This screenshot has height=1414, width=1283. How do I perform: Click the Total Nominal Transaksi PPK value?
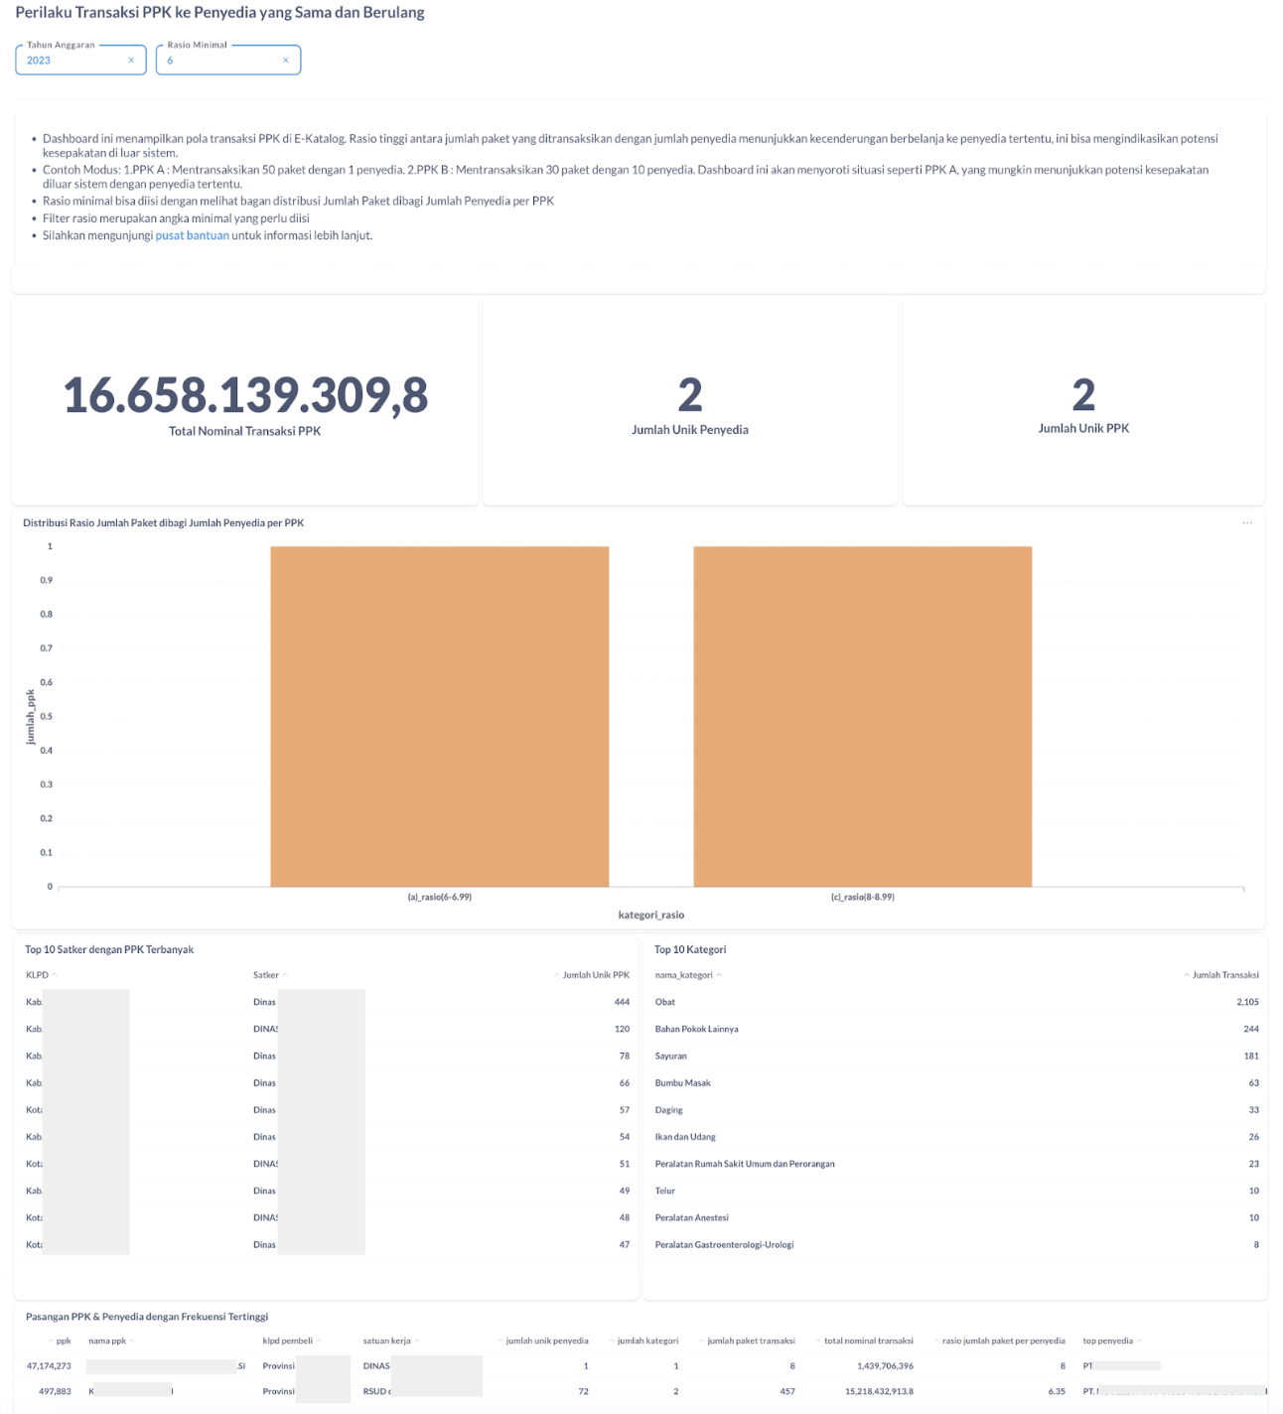(245, 395)
